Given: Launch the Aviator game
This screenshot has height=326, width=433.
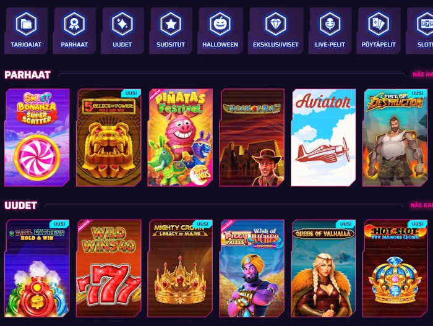Looking at the screenshot, I should click(x=324, y=137).
